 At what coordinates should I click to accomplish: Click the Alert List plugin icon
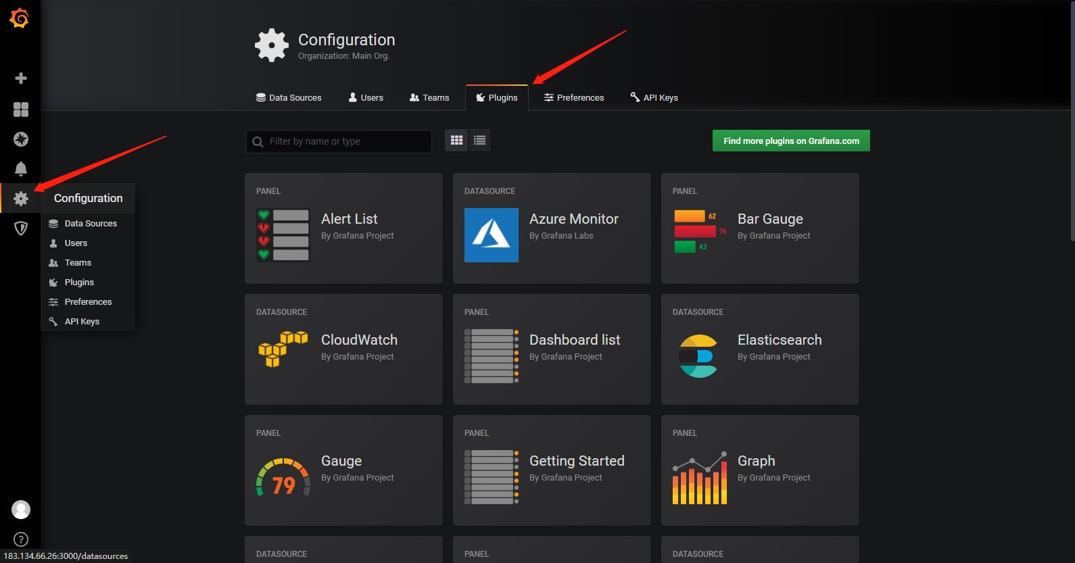point(283,235)
